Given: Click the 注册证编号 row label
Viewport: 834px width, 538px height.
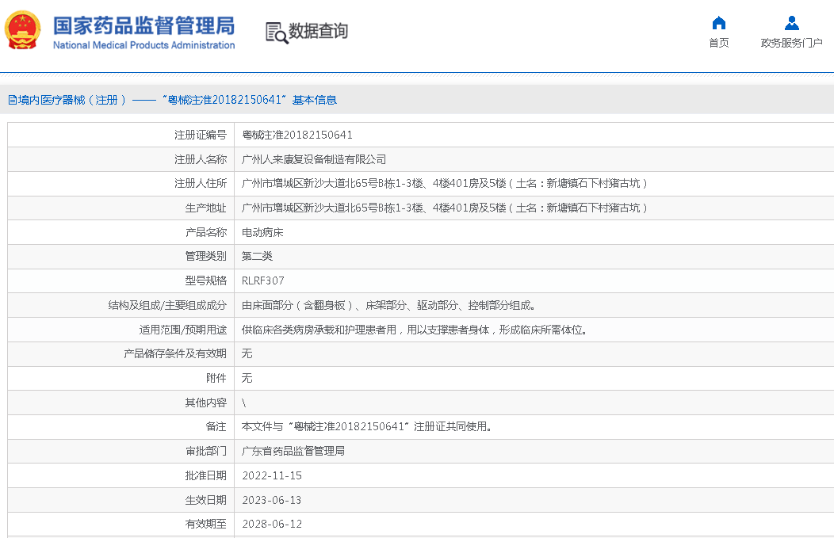Looking at the screenshot, I should (x=201, y=135).
